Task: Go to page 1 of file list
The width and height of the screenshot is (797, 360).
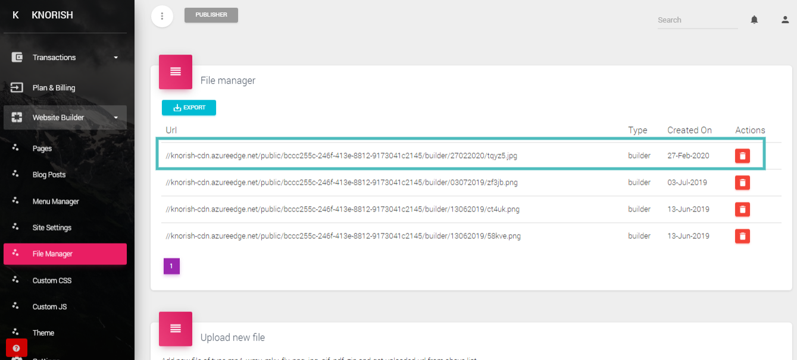Action: 171,266
